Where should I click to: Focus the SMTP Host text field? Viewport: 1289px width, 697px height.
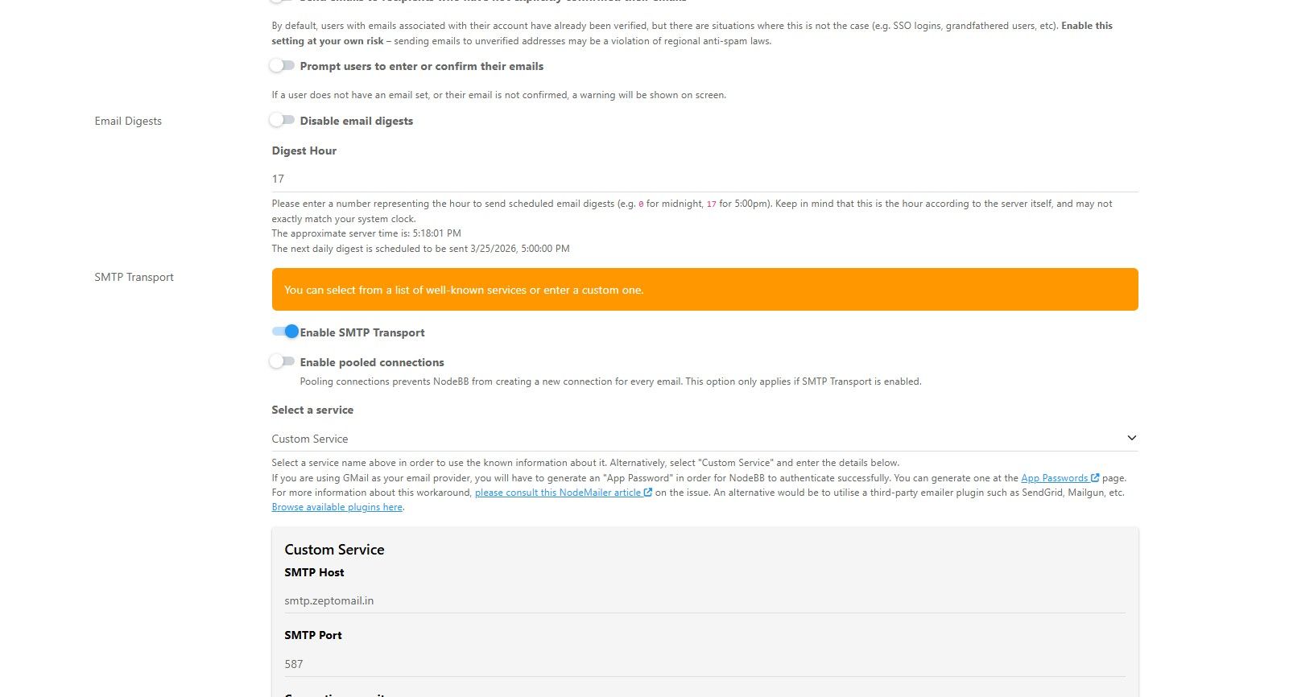click(704, 600)
